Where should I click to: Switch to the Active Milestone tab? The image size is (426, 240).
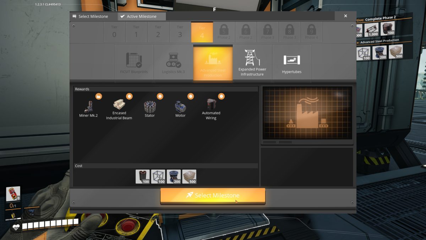click(142, 16)
